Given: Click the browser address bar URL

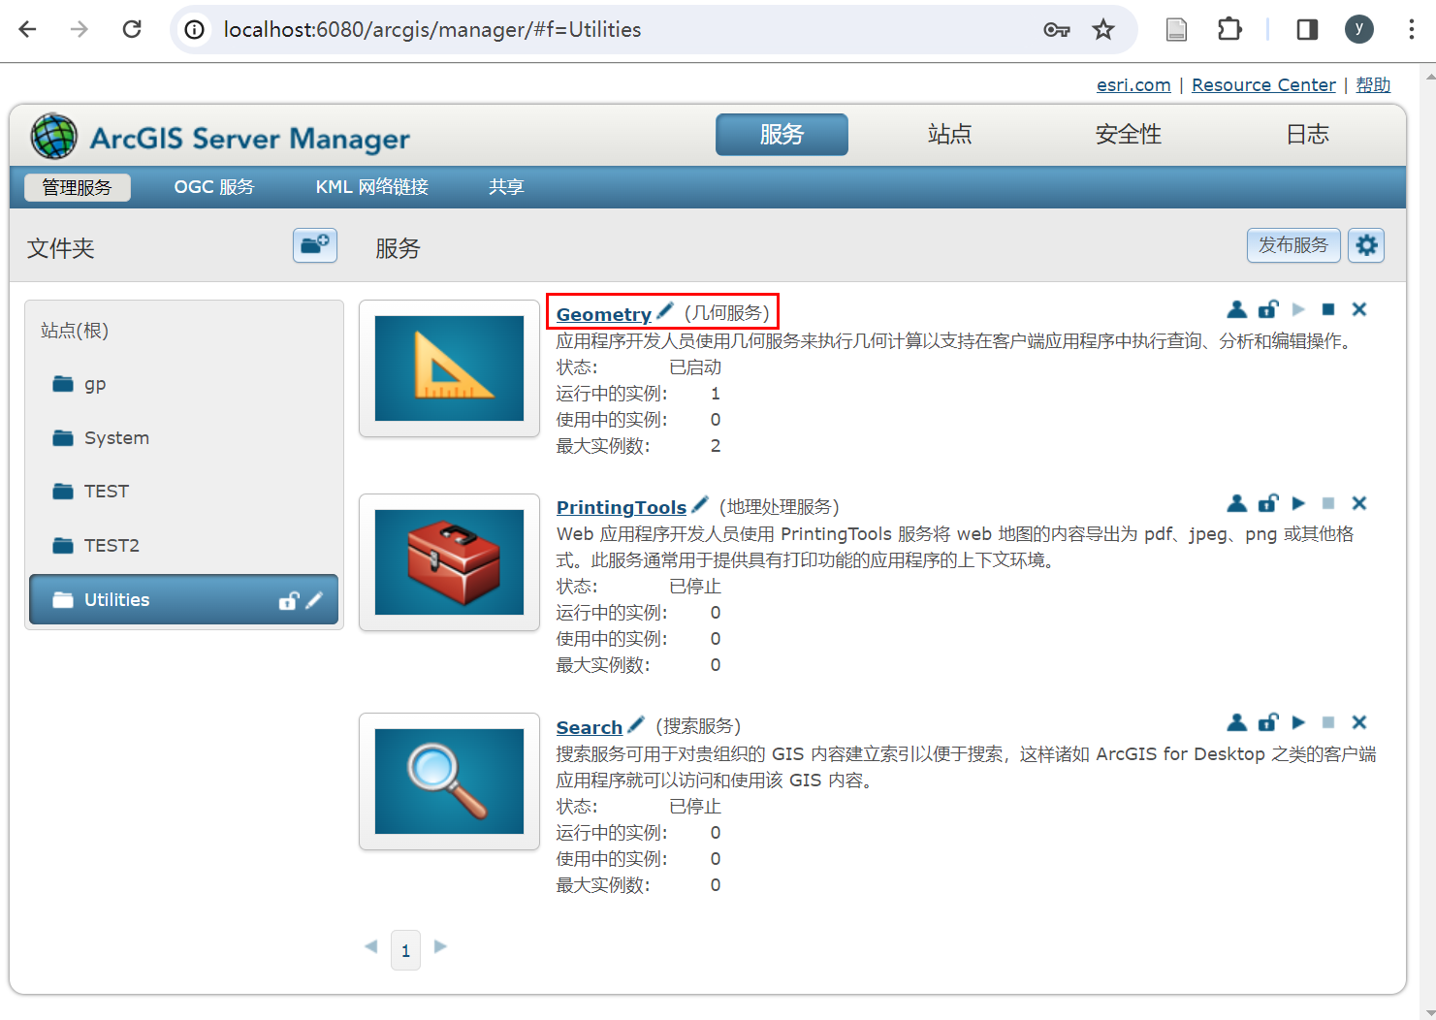Looking at the screenshot, I should tap(431, 30).
